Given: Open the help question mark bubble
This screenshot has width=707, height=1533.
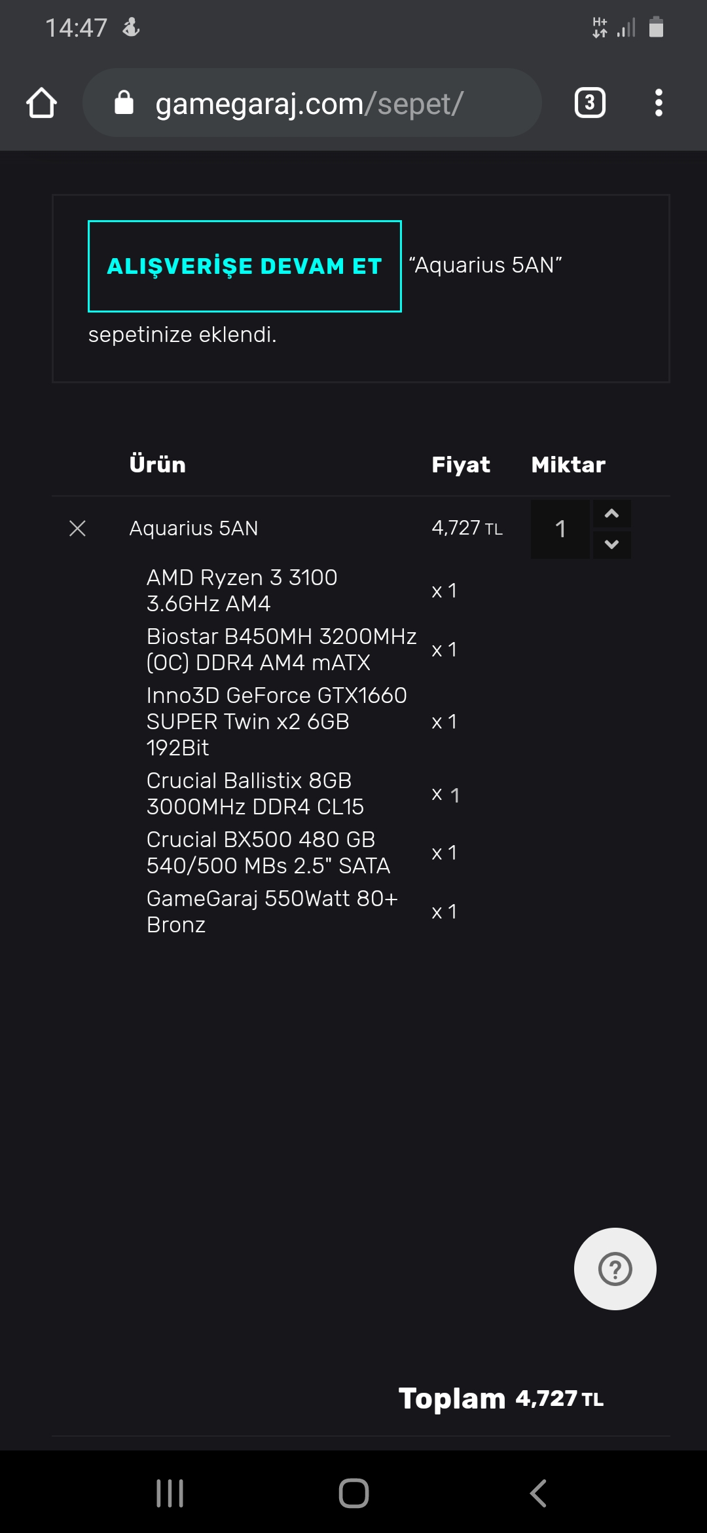Looking at the screenshot, I should pyautogui.click(x=615, y=1269).
